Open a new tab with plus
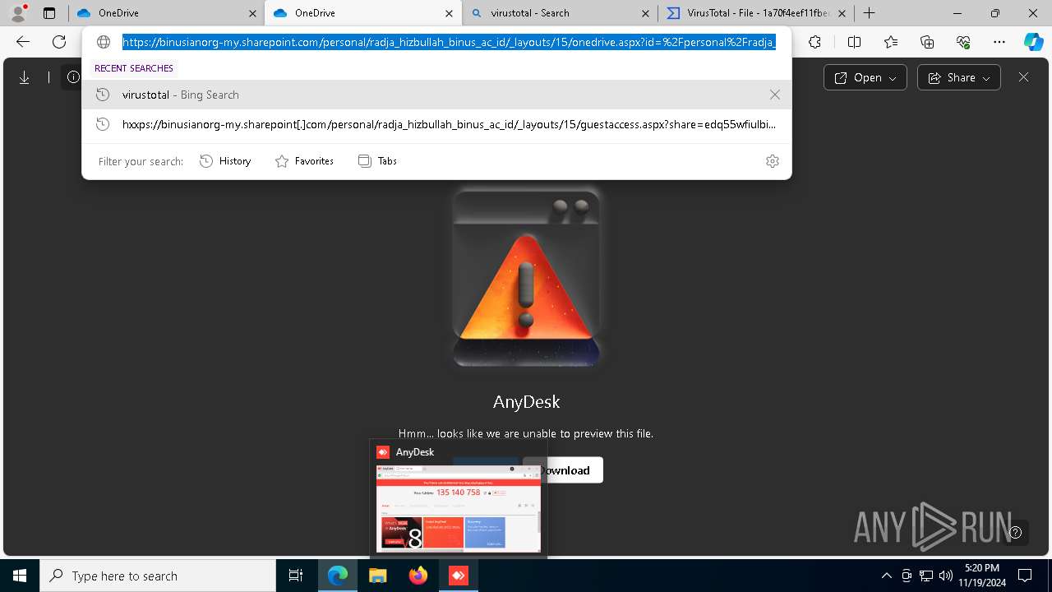 [x=869, y=13]
